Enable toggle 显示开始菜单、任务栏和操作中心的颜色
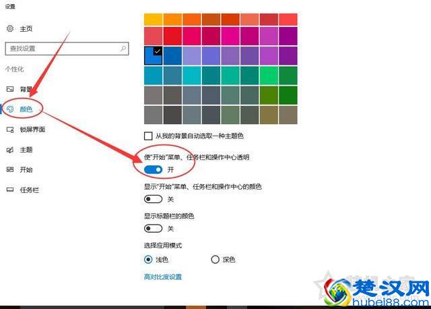The width and height of the screenshot is (431, 309). click(x=153, y=199)
